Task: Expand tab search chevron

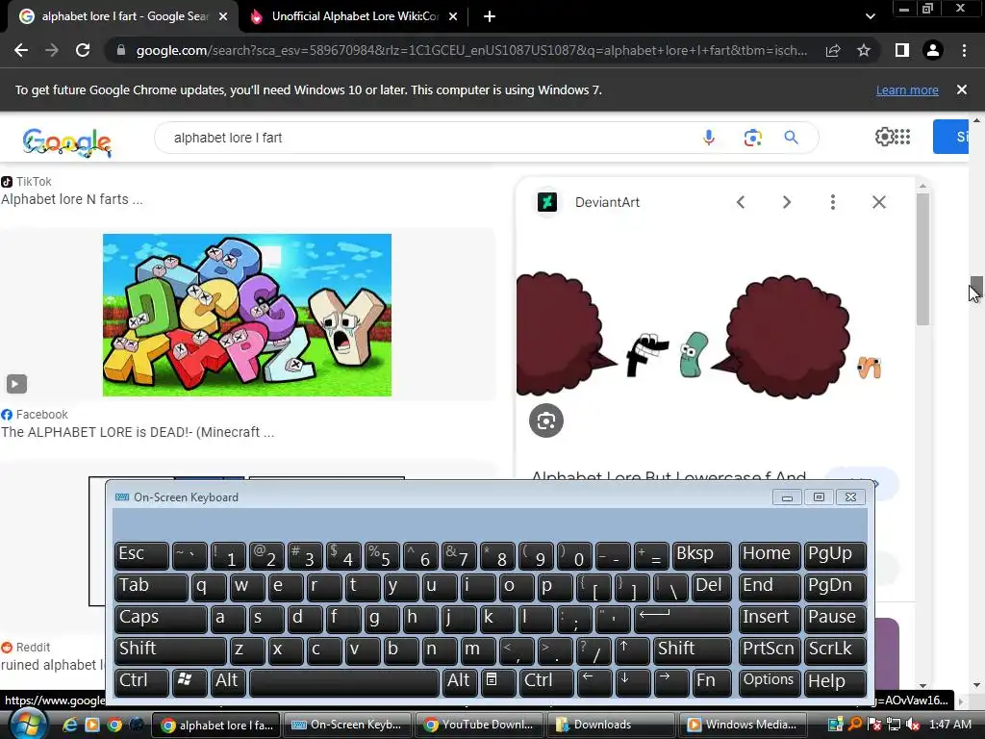Action: point(870,16)
